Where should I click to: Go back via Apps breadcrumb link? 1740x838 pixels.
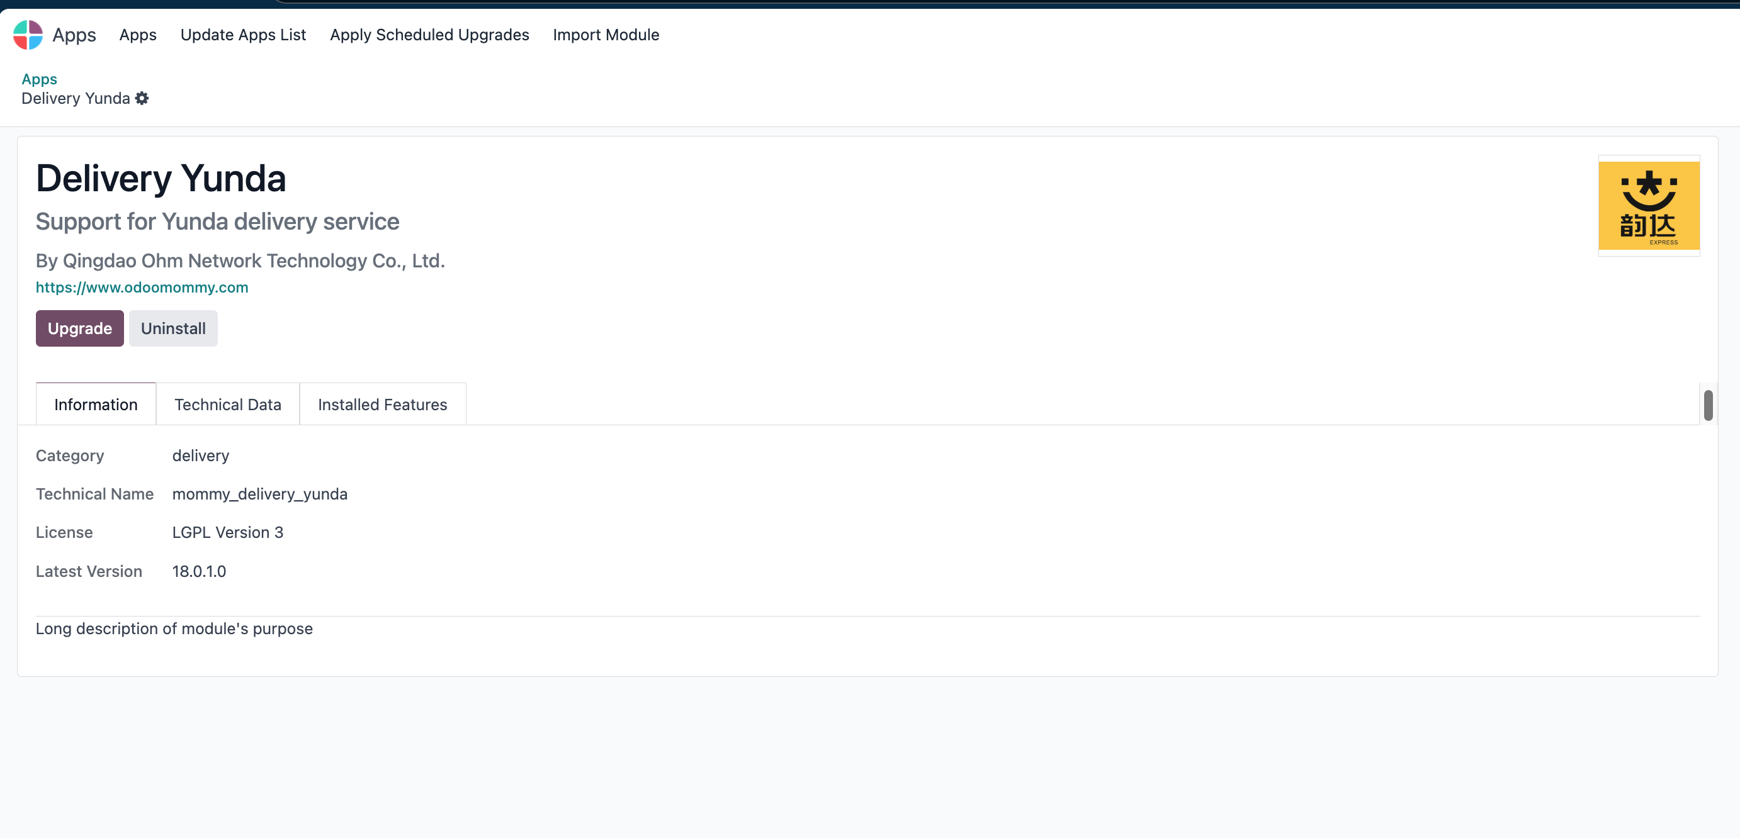pyautogui.click(x=39, y=79)
